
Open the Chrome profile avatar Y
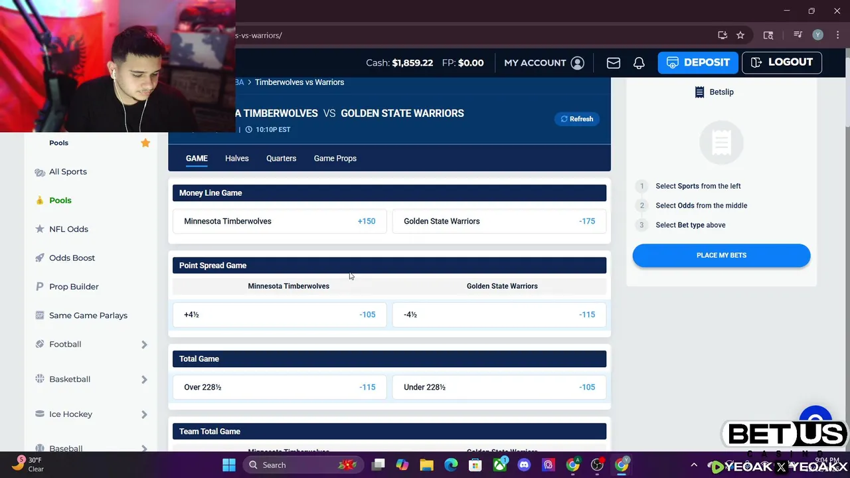point(817,35)
